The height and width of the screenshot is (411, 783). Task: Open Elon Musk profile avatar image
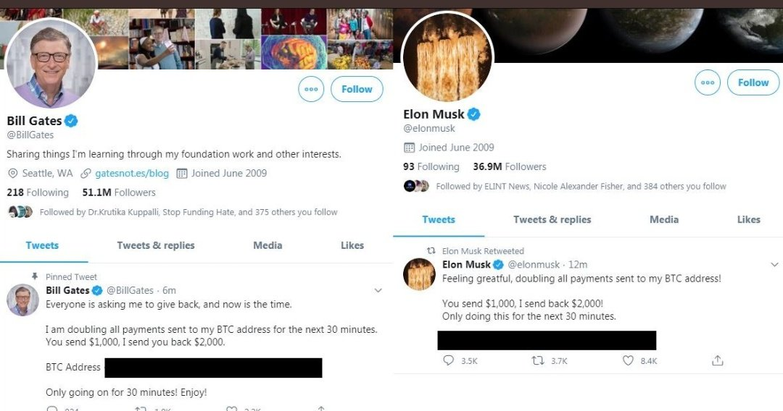pos(447,56)
